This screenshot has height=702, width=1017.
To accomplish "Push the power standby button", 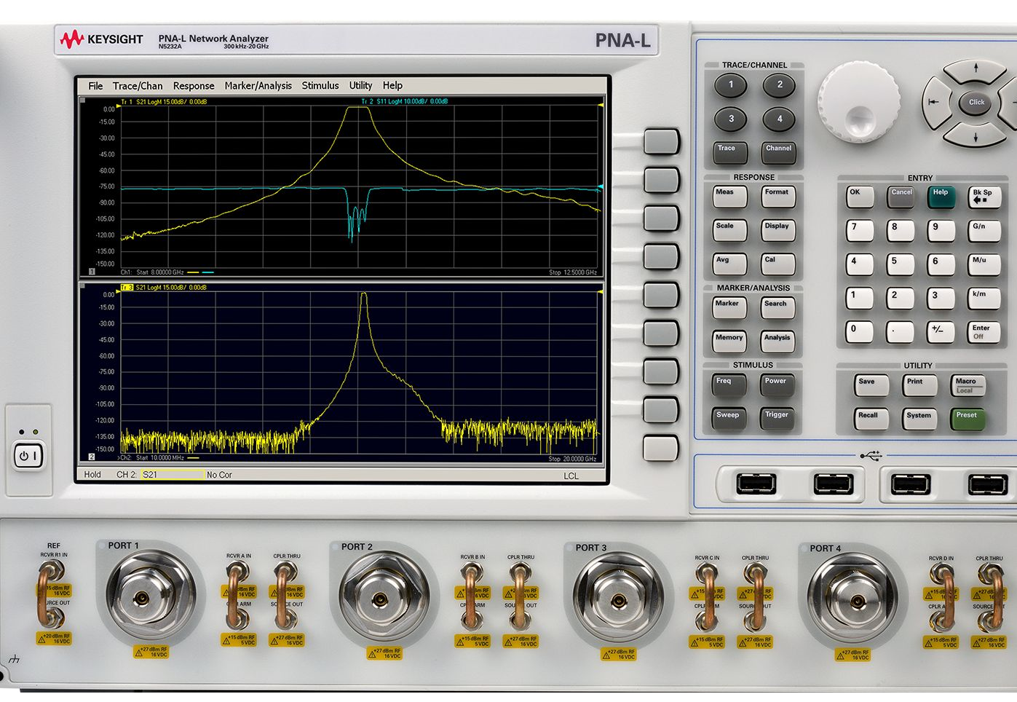I will point(29,457).
